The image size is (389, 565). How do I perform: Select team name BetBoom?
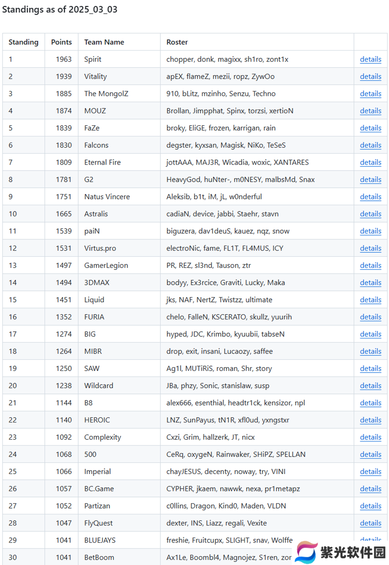(x=99, y=557)
